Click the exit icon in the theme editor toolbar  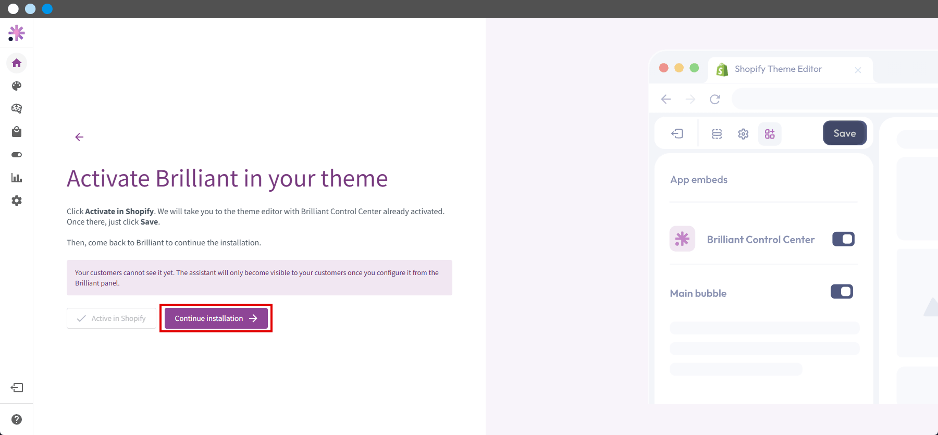pos(677,134)
